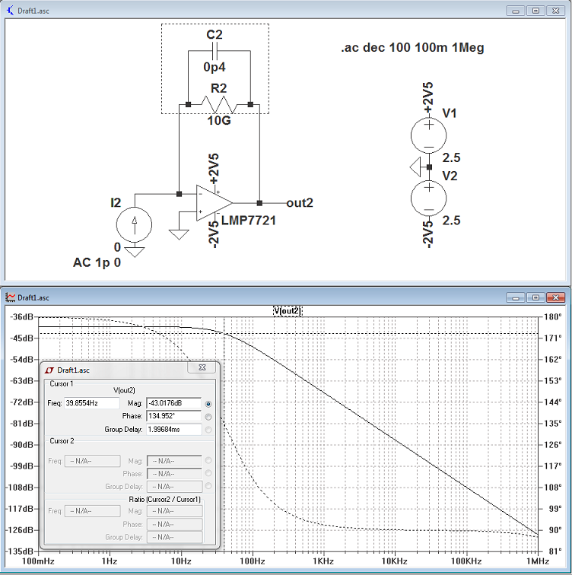Minimize the schematic window

pos(516,11)
